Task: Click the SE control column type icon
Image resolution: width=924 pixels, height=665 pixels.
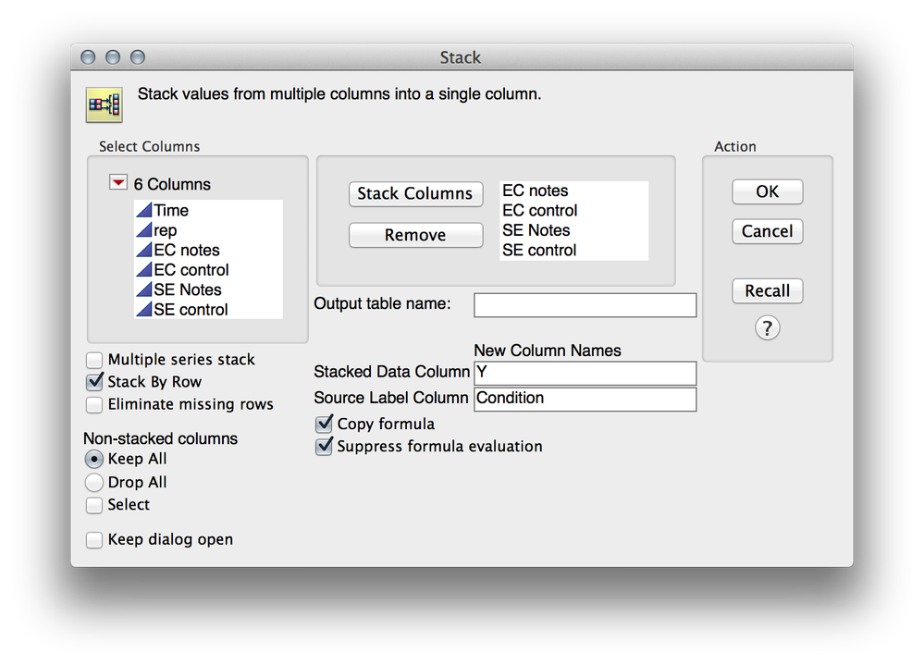Action: (x=144, y=309)
